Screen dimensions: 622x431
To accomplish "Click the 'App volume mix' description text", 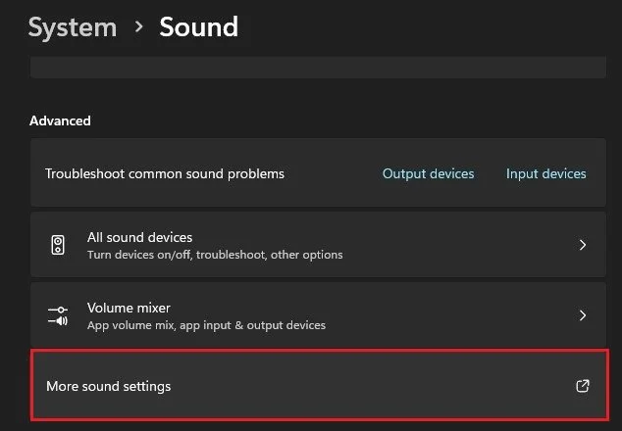I will point(206,325).
